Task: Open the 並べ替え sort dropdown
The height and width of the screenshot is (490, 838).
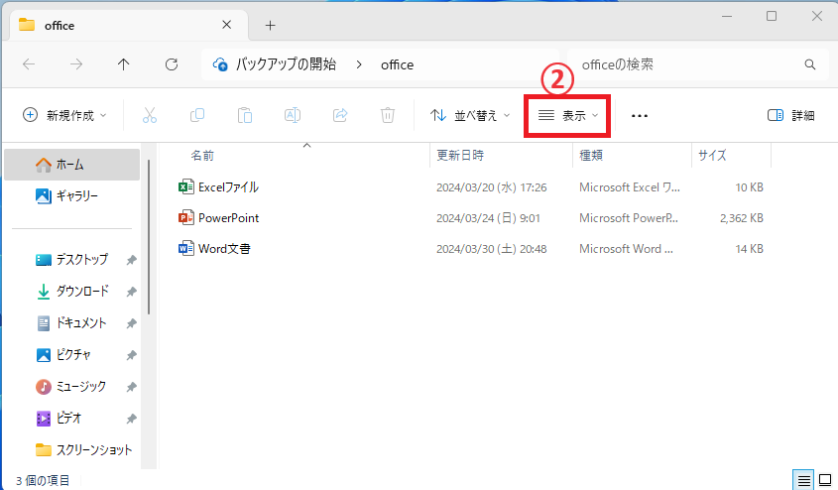Action: click(x=470, y=115)
